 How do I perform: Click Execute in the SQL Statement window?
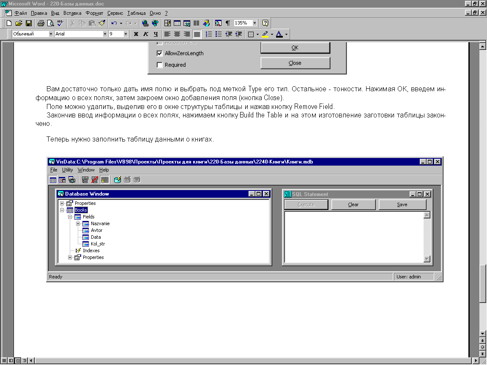[x=306, y=204]
